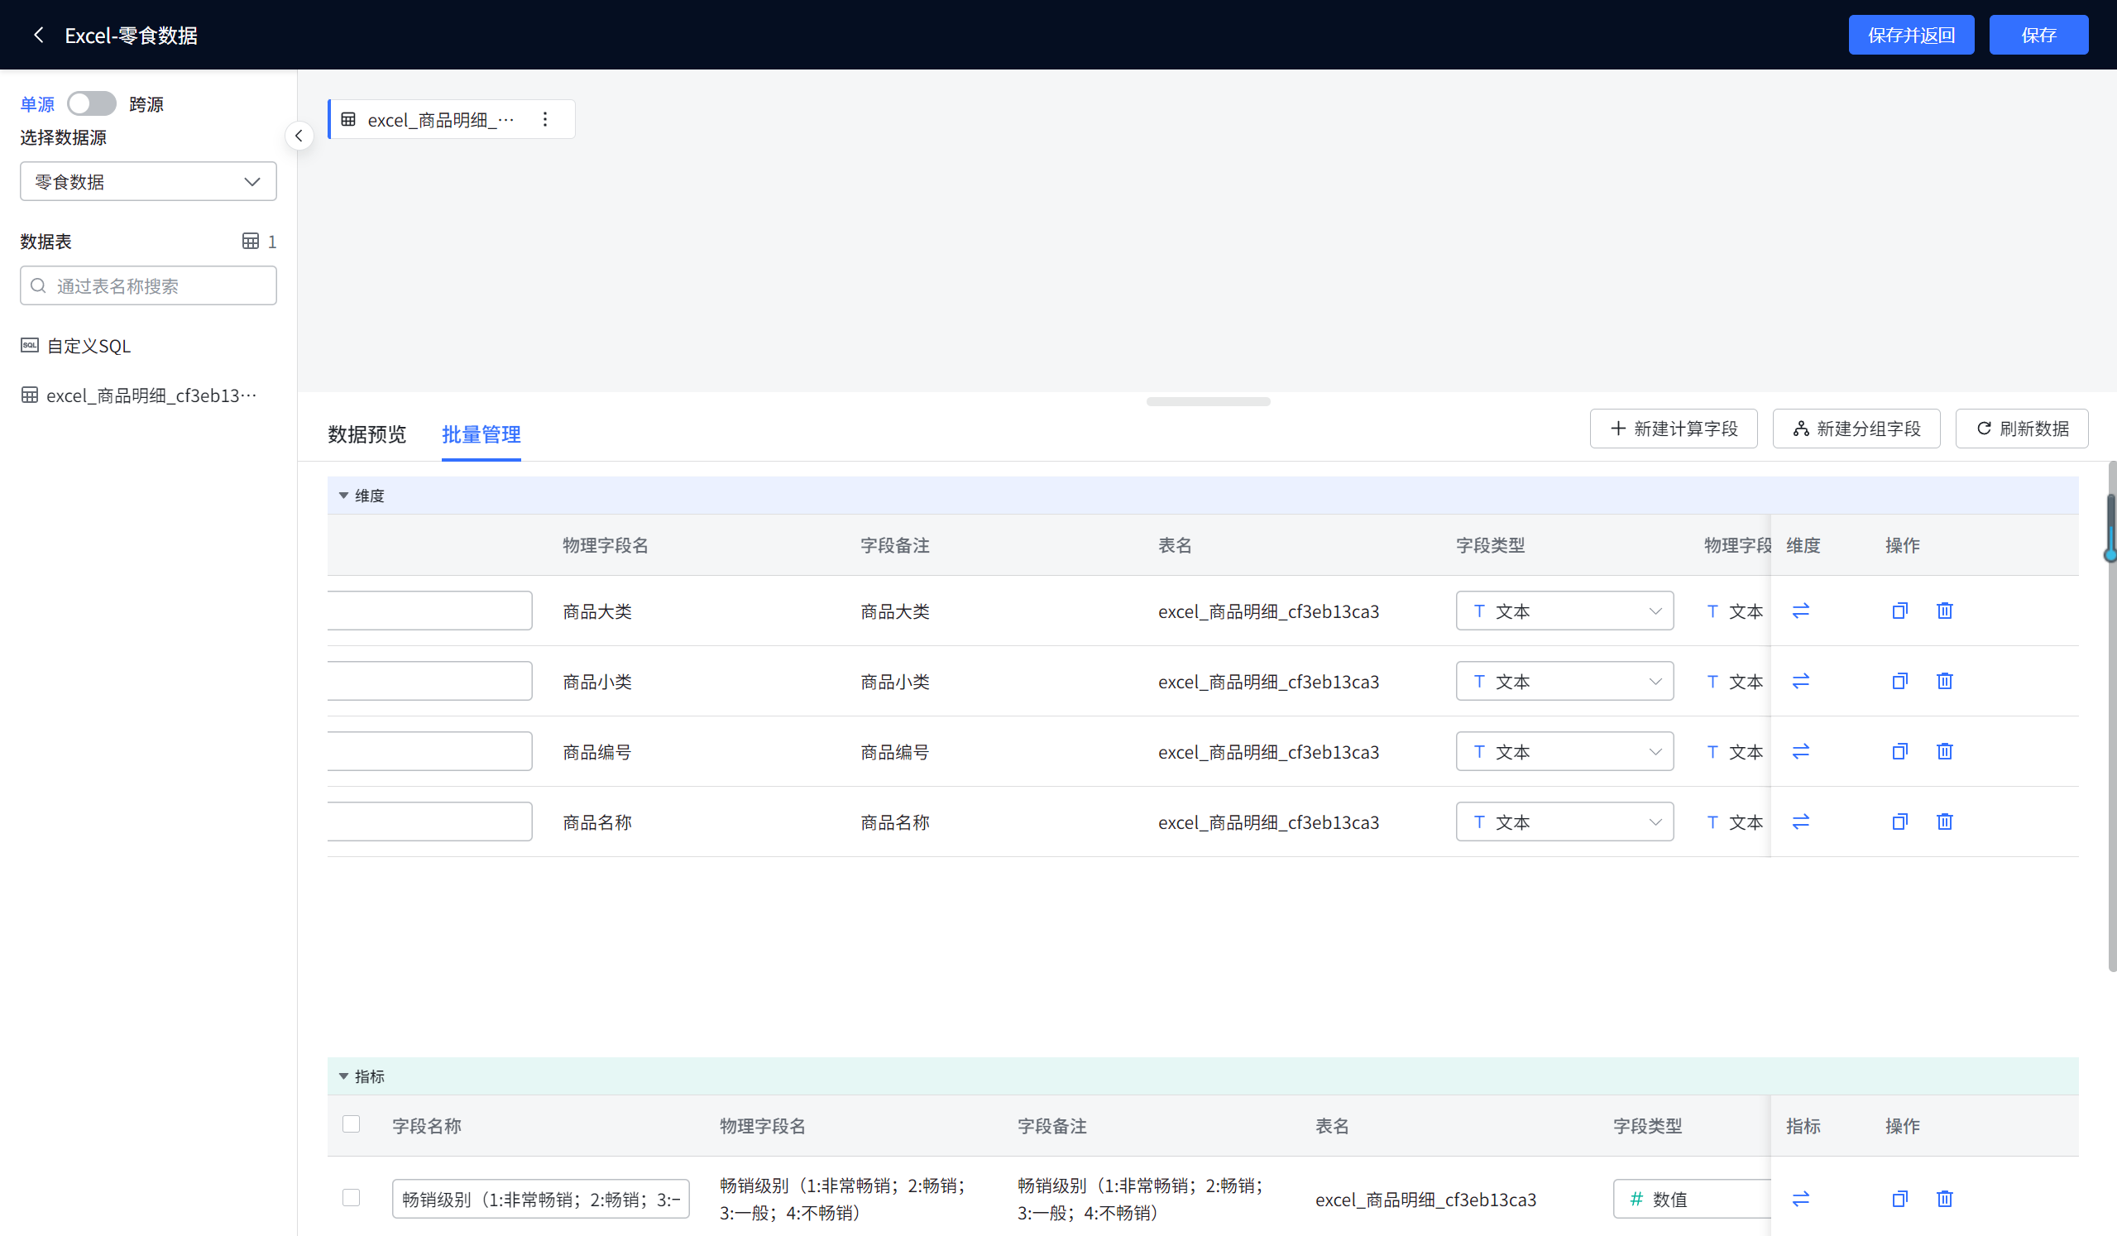Delete the 商品名称 field row
2117x1236 pixels.
(x=1944, y=822)
